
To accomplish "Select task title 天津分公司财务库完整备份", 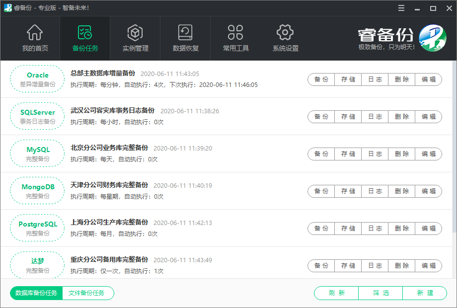I will 109,185.
